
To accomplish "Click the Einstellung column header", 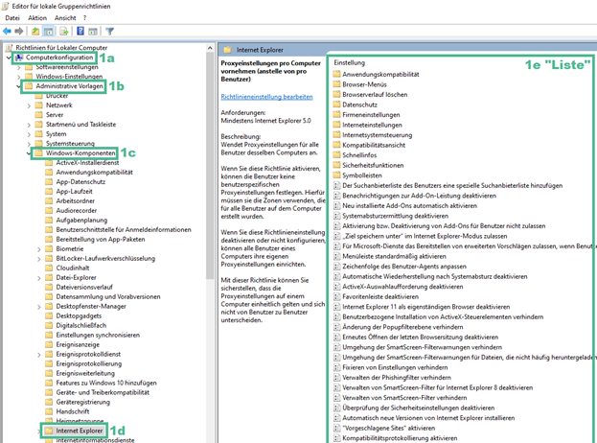I will point(349,61).
